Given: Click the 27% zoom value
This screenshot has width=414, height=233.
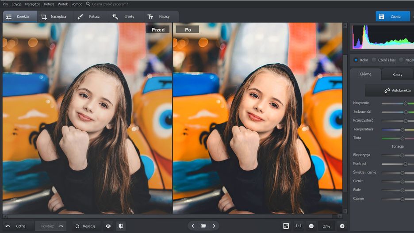Looking at the screenshot, I should (x=326, y=226).
